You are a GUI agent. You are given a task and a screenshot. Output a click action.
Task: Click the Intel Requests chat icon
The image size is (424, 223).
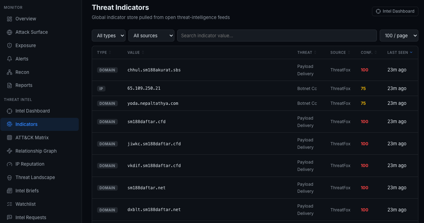point(9,217)
